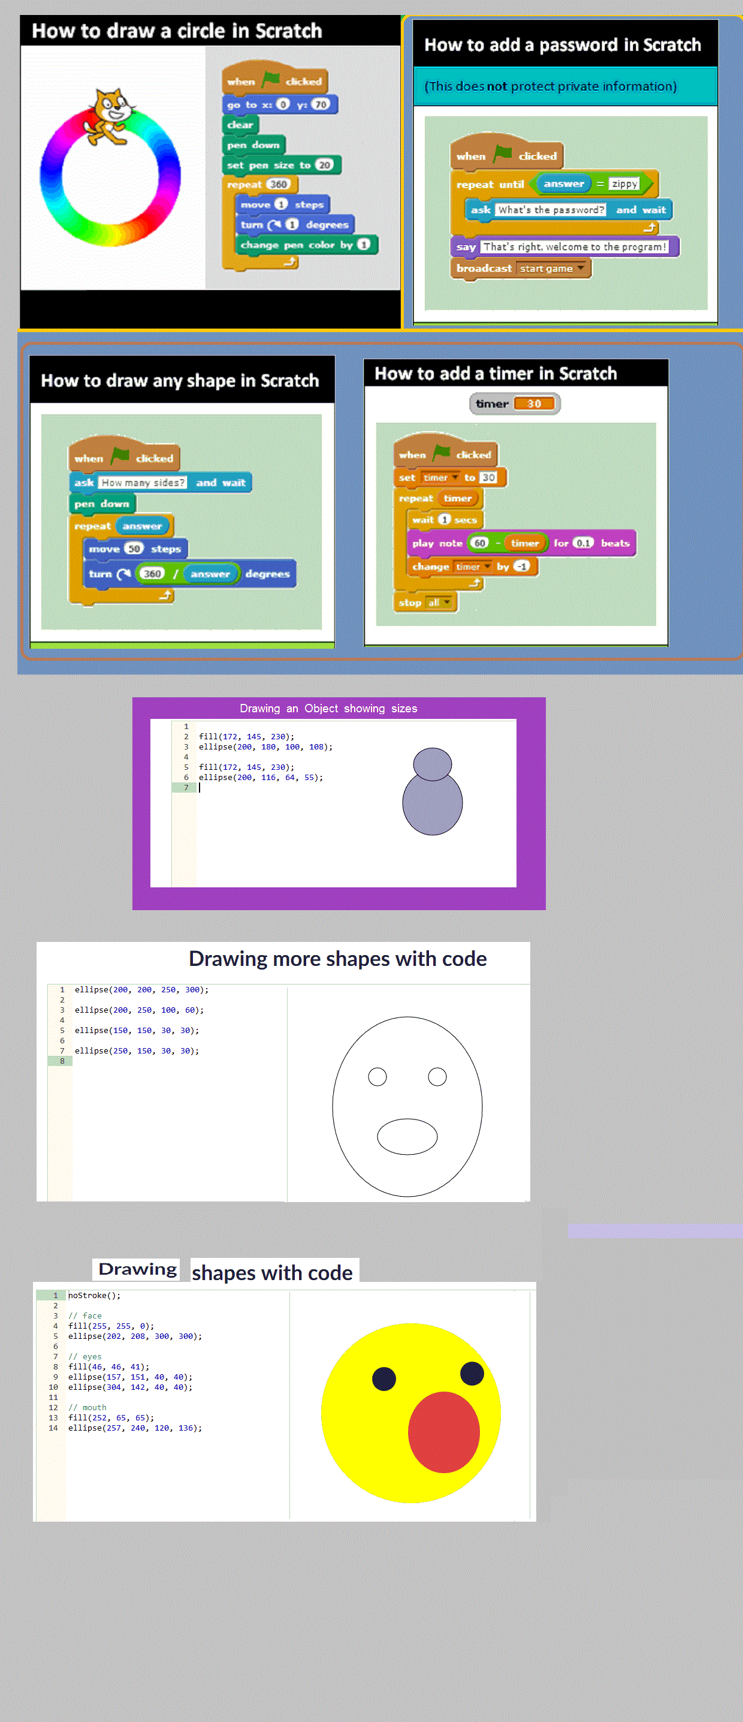Click the clockwise arrow in 'turn 1 degrees'
Image resolution: width=743 pixels, height=1722 pixels.
pos(274,225)
